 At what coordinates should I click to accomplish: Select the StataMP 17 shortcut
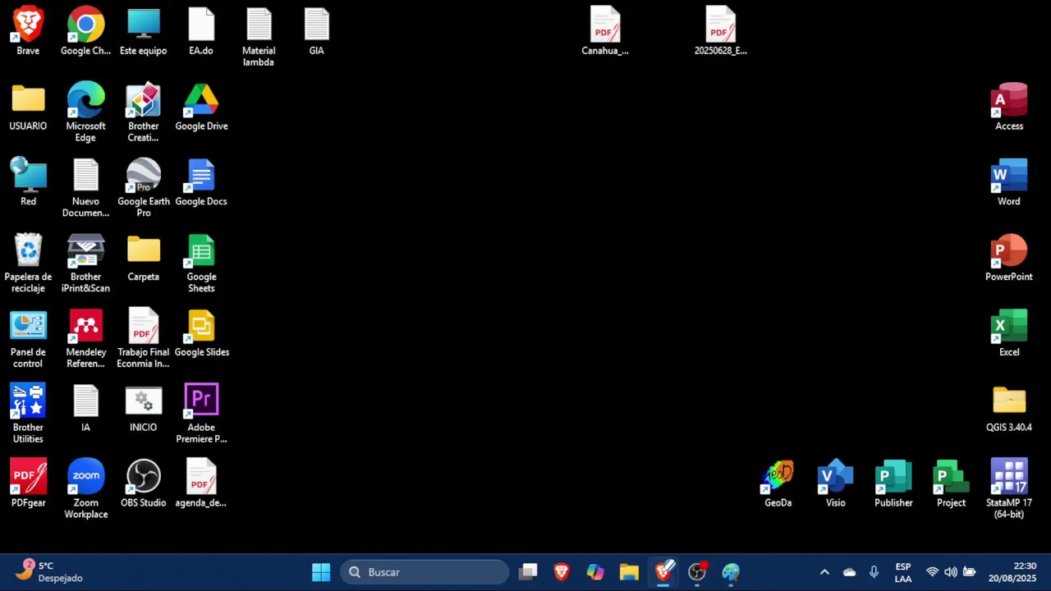click(1009, 489)
